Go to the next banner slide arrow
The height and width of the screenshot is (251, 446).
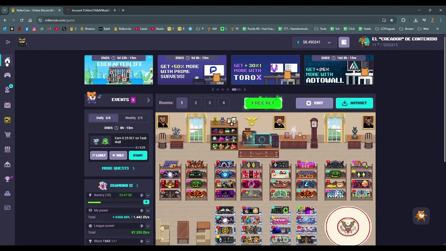coord(245,90)
